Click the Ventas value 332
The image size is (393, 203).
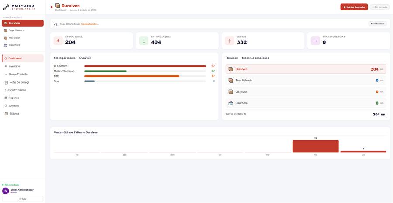[241, 42]
